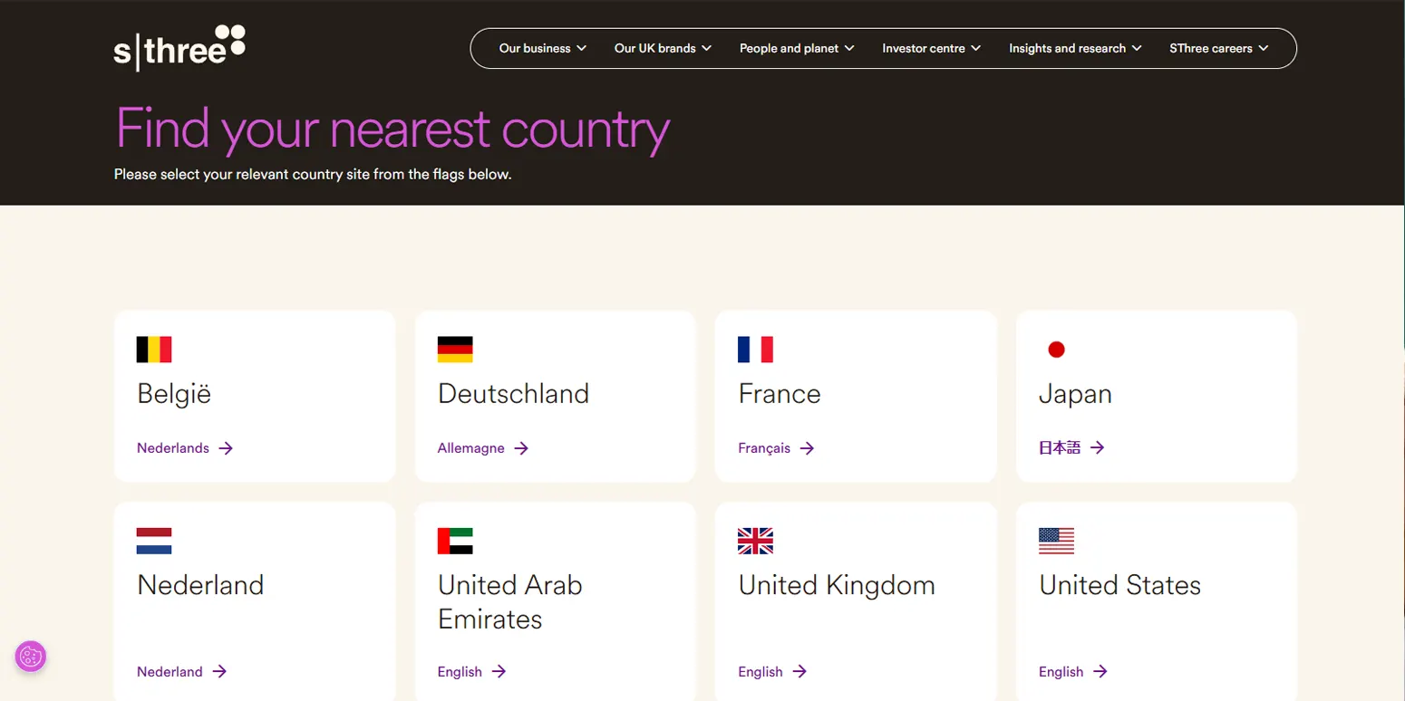Select the Nederland card heading
This screenshot has width=1405, height=701.
[200, 585]
